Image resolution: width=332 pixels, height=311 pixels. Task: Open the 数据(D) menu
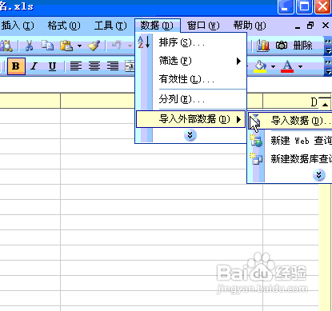click(x=158, y=26)
